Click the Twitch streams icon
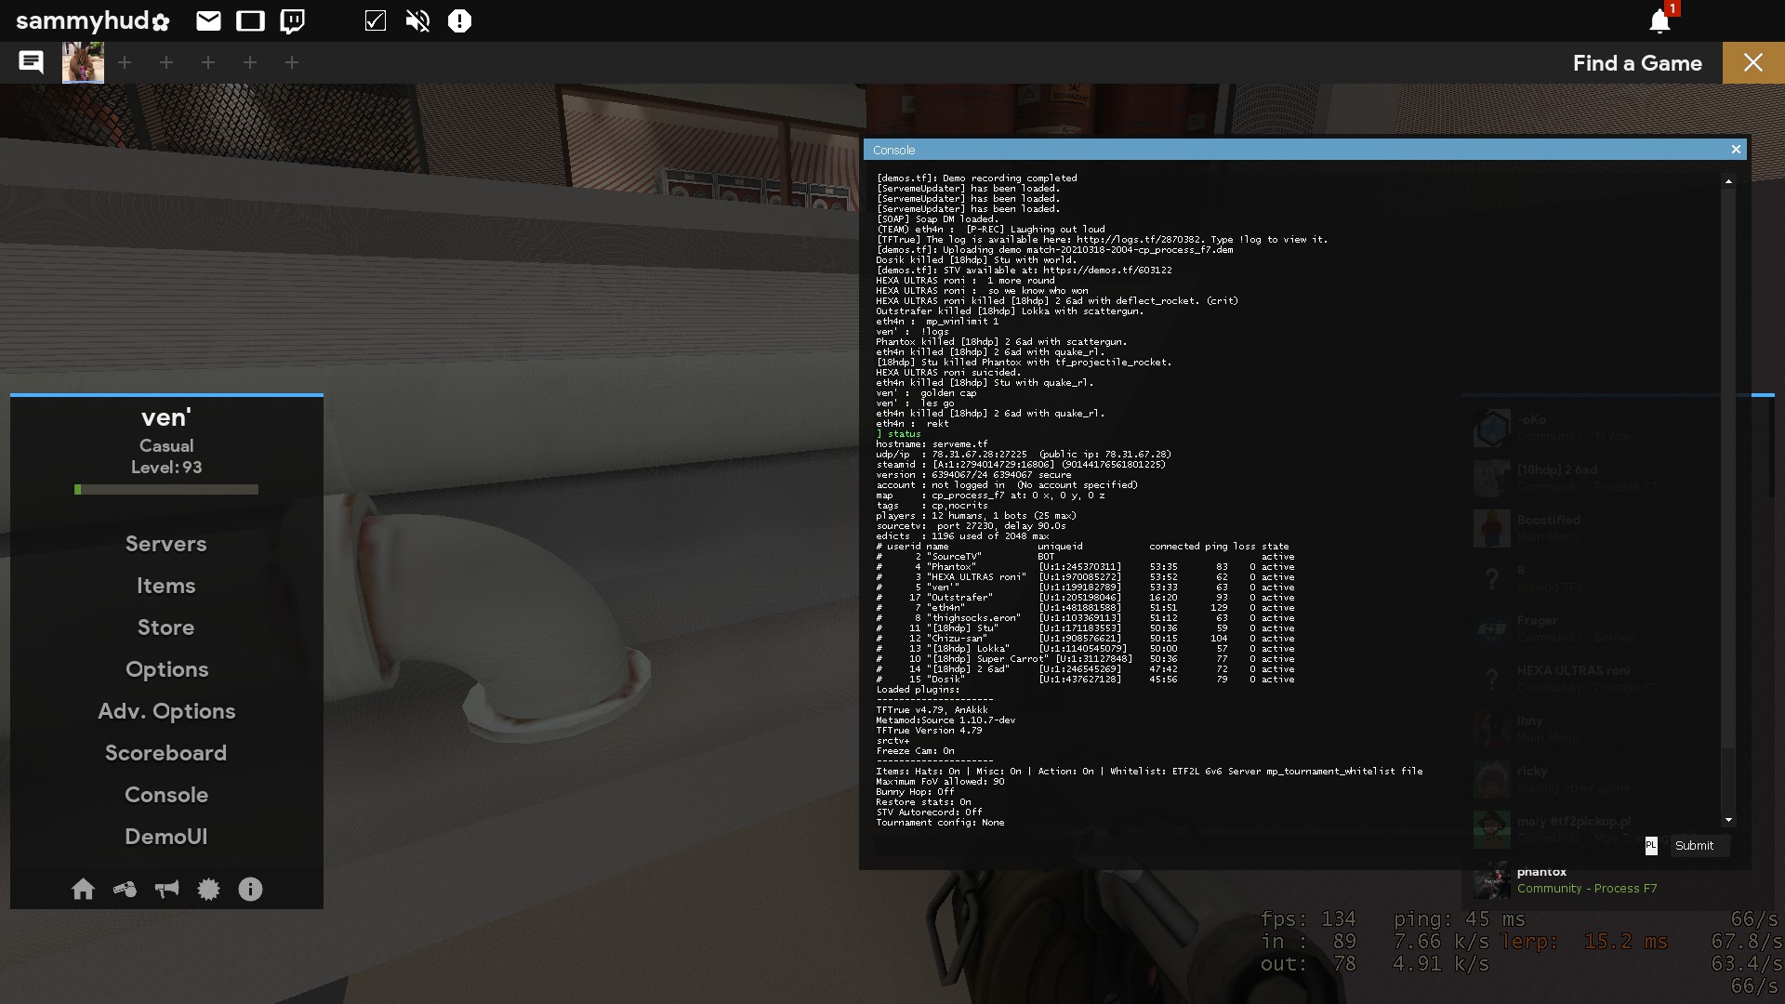 tap(292, 20)
